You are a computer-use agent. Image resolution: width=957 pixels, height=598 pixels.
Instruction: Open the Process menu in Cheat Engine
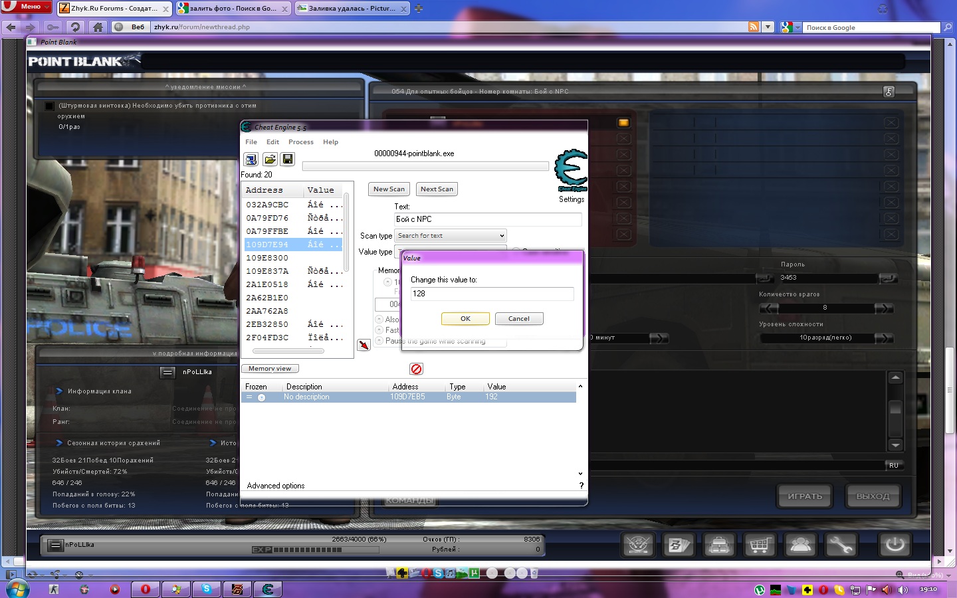tap(300, 142)
